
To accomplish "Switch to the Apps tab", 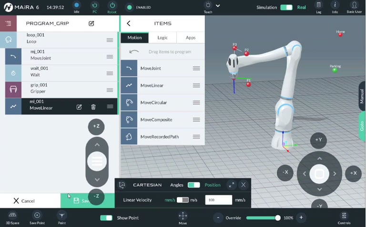I will click(x=190, y=38).
